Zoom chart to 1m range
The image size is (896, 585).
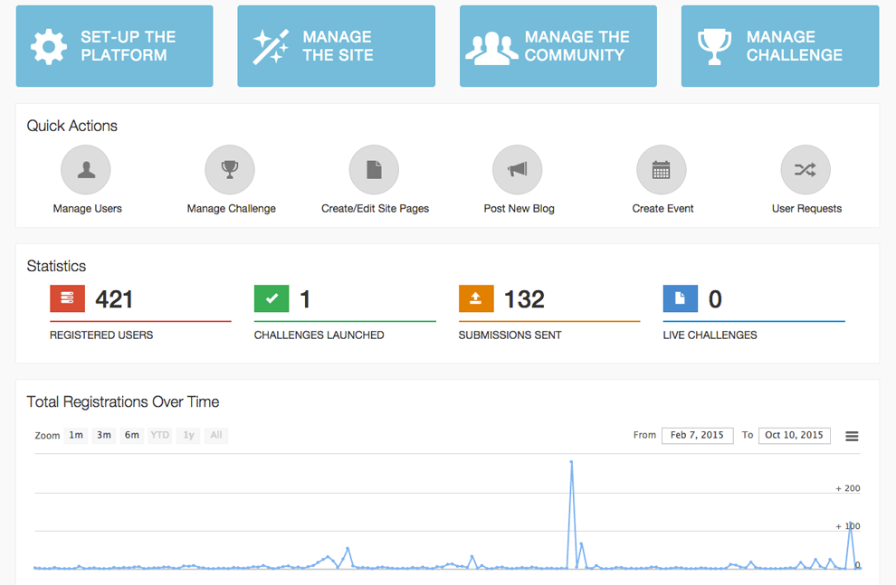pos(76,435)
